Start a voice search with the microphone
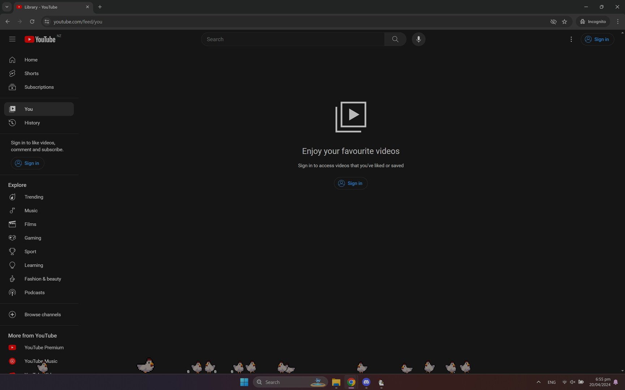 (418, 39)
